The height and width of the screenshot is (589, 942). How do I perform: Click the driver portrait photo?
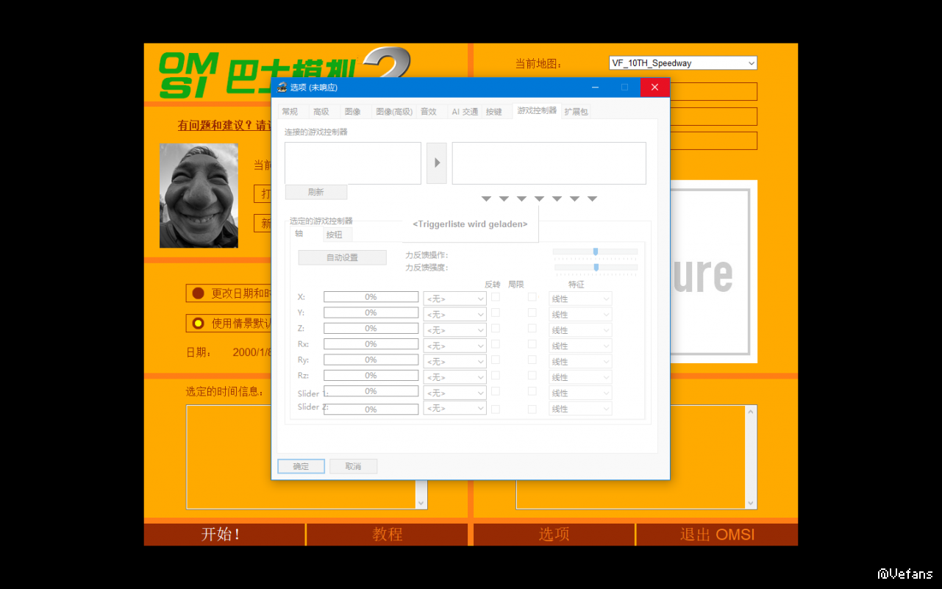click(199, 196)
